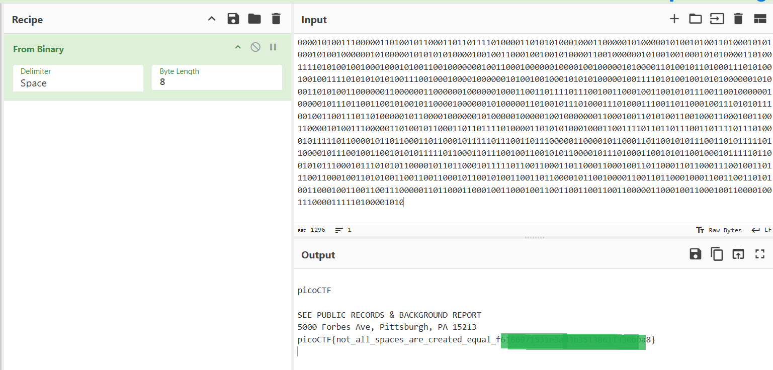Disable the From Binary operation

pyautogui.click(x=255, y=47)
